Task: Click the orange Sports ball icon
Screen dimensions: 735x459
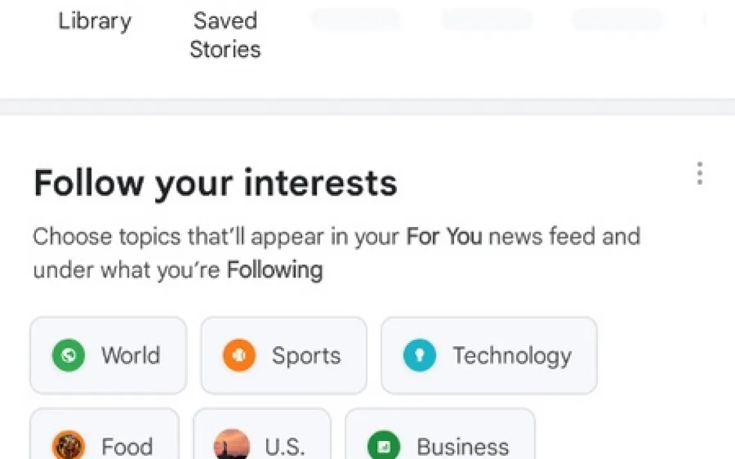Action: [x=239, y=355]
